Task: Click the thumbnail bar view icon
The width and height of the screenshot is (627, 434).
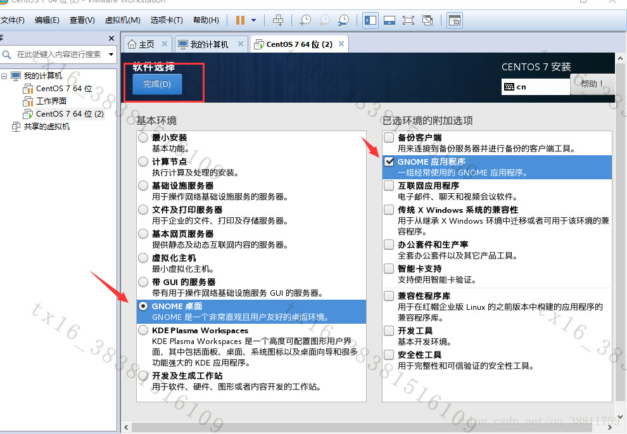Action: coord(389,20)
